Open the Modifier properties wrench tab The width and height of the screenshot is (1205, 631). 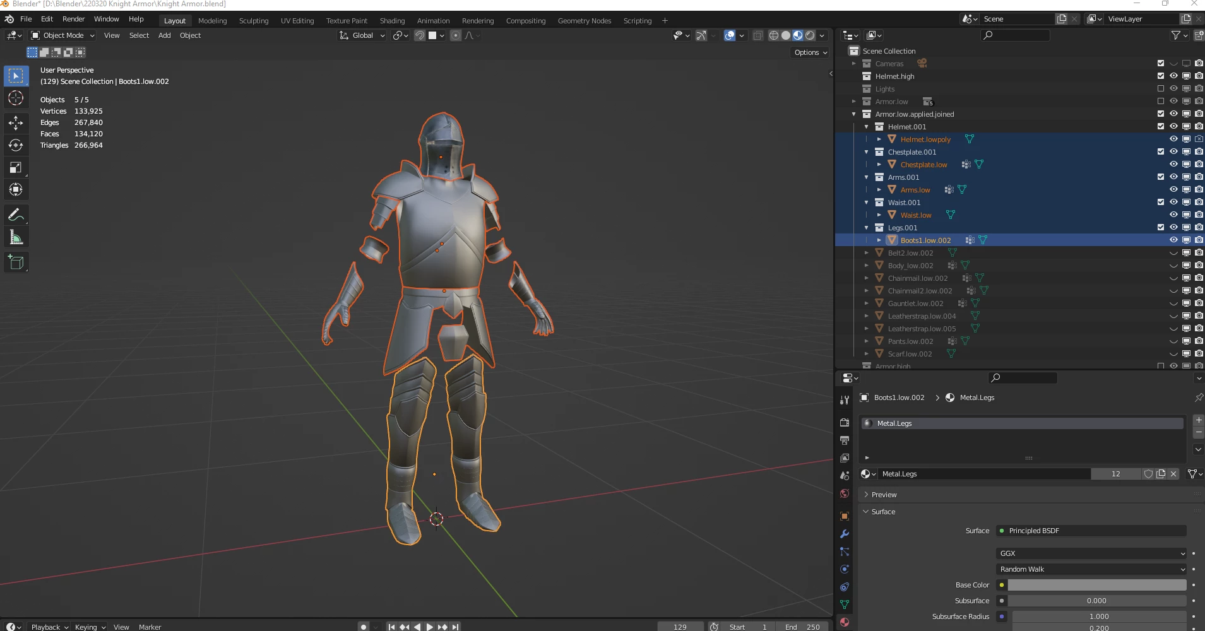[845, 534]
